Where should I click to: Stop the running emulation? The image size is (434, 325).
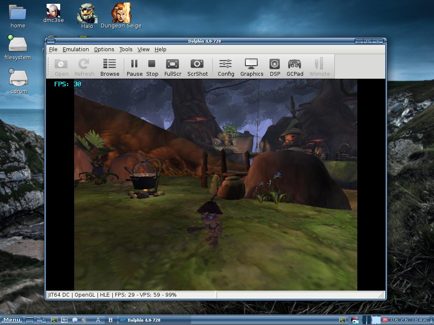tap(152, 67)
